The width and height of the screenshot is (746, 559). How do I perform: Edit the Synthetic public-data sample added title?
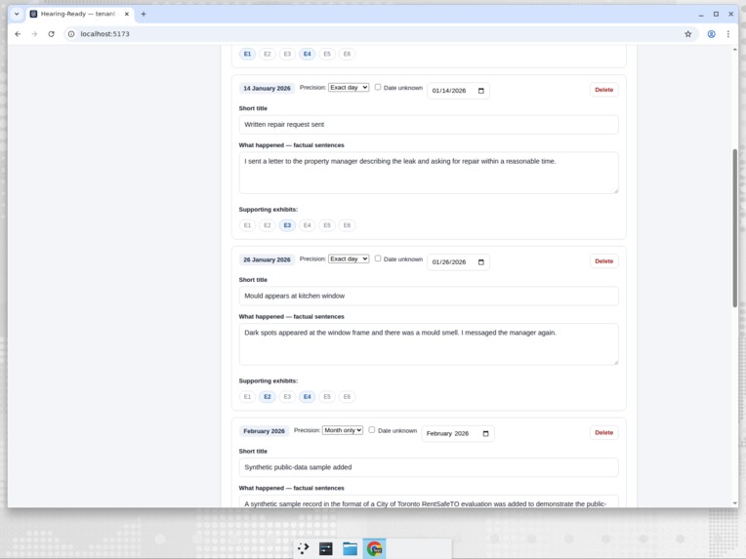429,467
